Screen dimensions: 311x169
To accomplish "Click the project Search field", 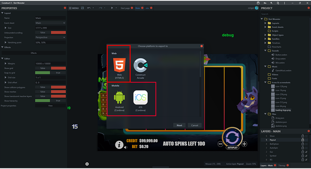I will coord(285,14).
